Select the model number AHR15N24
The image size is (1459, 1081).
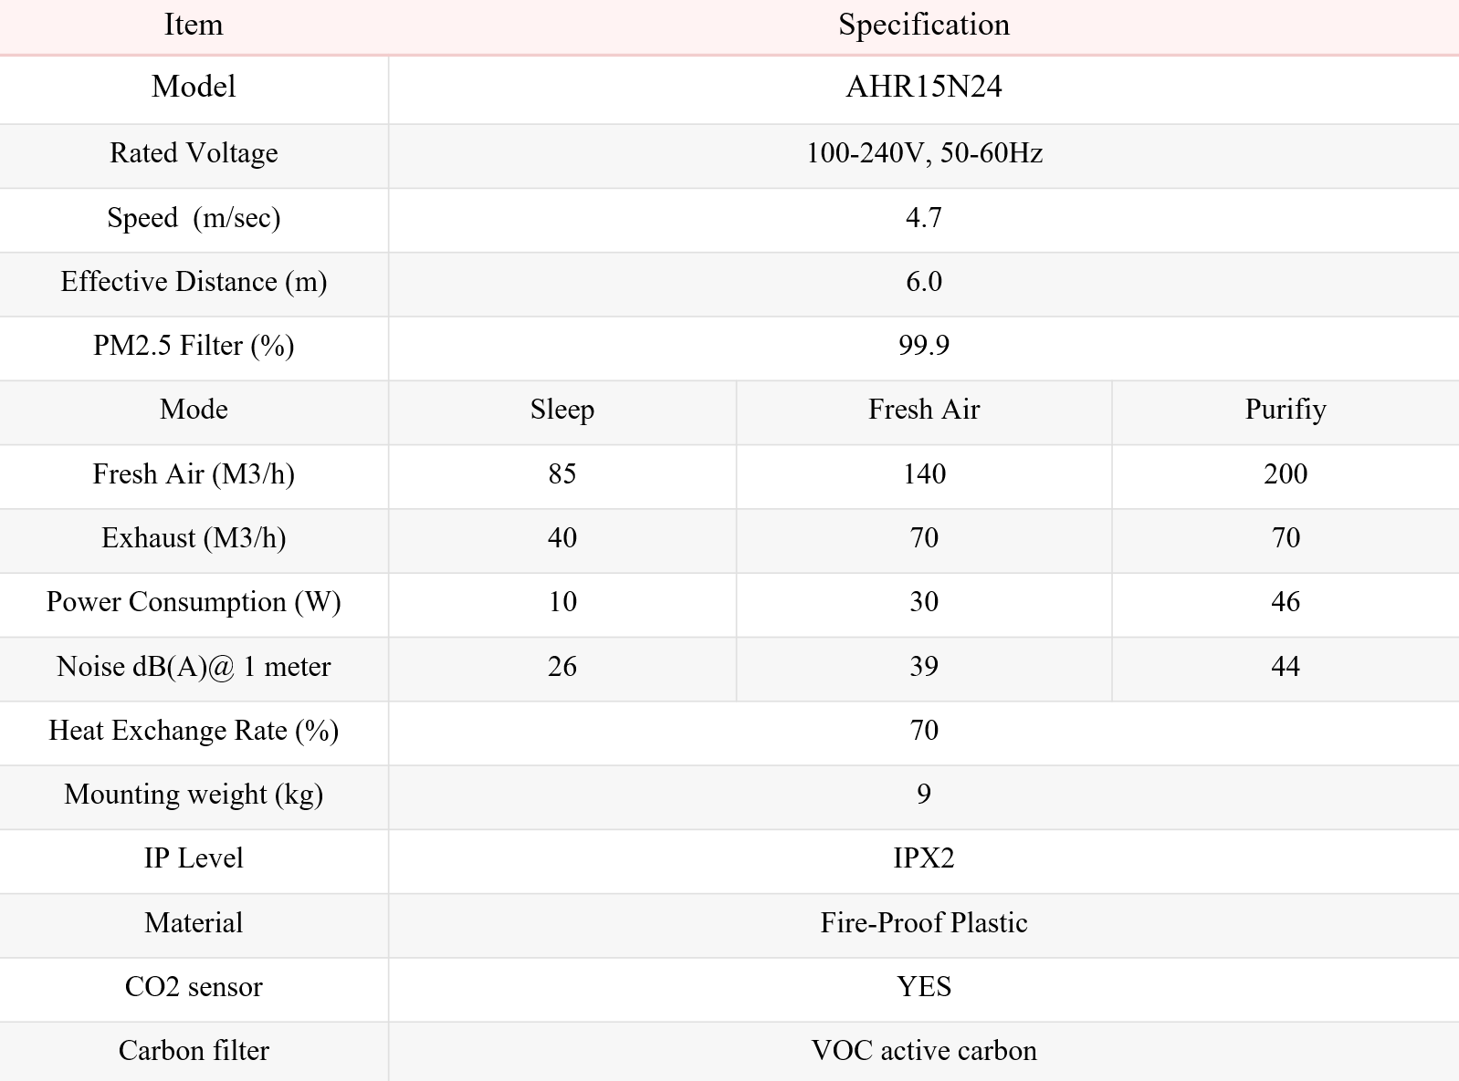(924, 87)
